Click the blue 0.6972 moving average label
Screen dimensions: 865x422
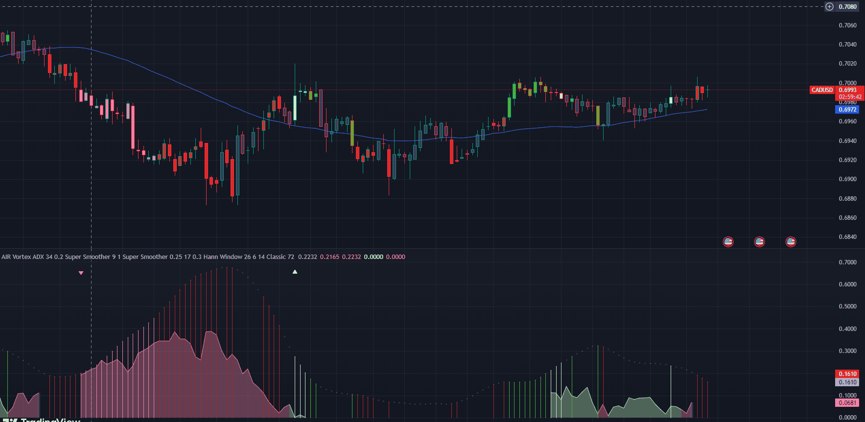pos(847,110)
